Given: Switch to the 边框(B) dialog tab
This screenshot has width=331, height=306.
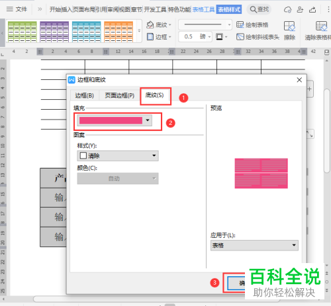Looking at the screenshot, I should (x=84, y=95).
